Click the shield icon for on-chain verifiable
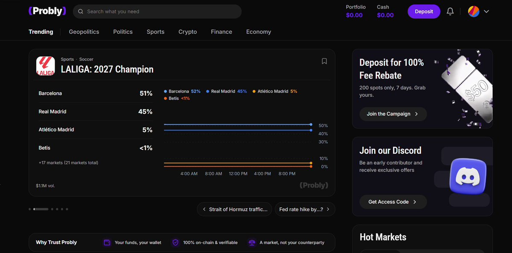The width and height of the screenshot is (512, 253). click(176, 243)
